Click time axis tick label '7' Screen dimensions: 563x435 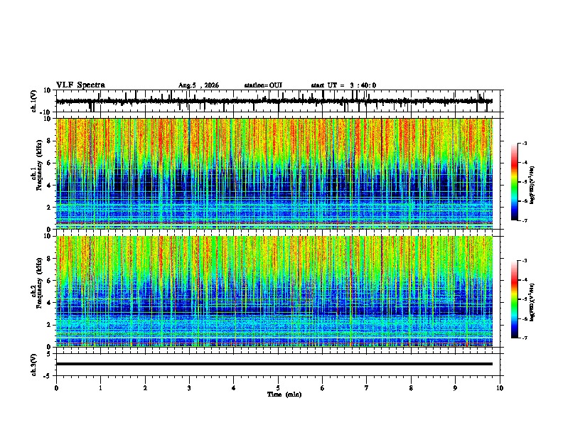[x=367, y=388]
